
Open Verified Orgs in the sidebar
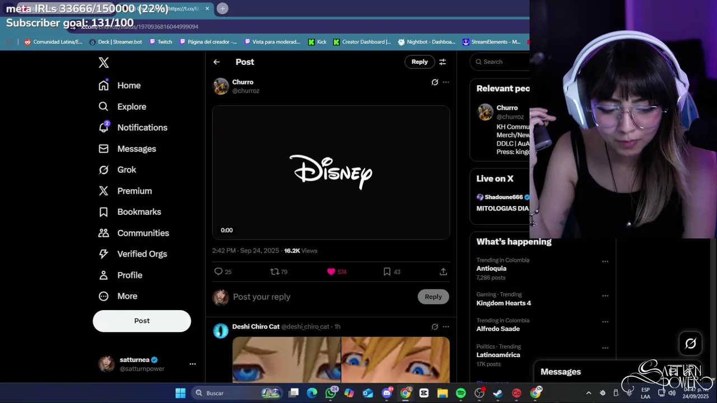coord(132,254)
